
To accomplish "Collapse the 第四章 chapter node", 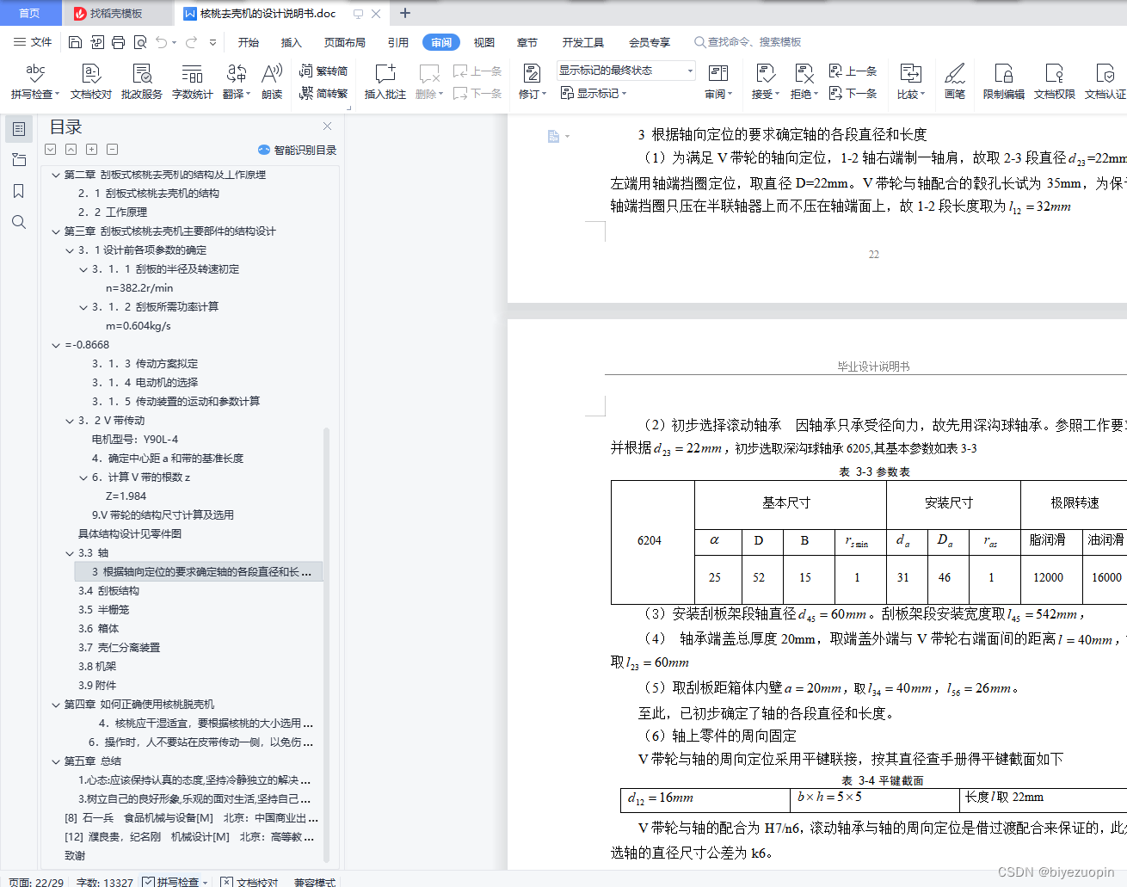I will click(56, 705).
